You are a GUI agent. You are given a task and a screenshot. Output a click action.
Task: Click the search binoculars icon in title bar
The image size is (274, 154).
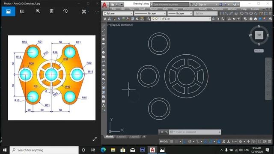(191, 5)
